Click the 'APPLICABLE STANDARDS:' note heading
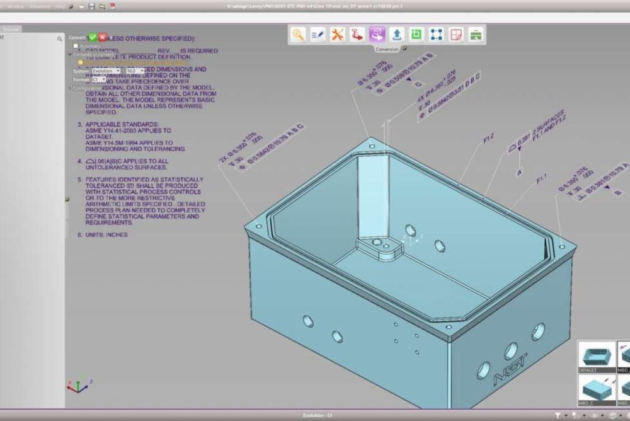Screen dimensions: 630x421 (x=122, y=124)
